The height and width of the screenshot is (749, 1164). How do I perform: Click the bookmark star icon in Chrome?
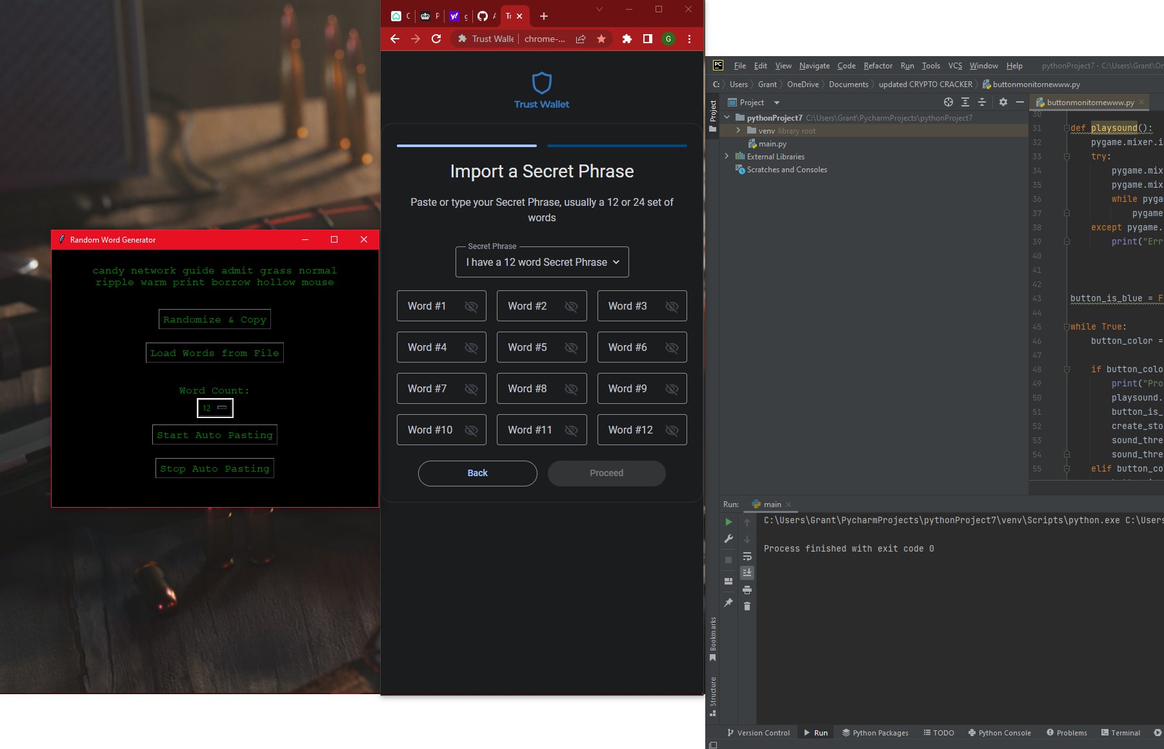(x=601, y=39)
